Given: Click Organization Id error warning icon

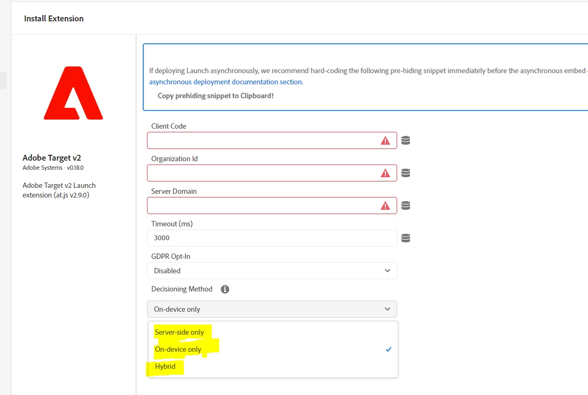Looking at the screenshot, I should click(x=385, y=173).
